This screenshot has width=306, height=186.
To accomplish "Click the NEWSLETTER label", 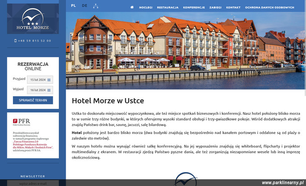I will pos(33,176).
